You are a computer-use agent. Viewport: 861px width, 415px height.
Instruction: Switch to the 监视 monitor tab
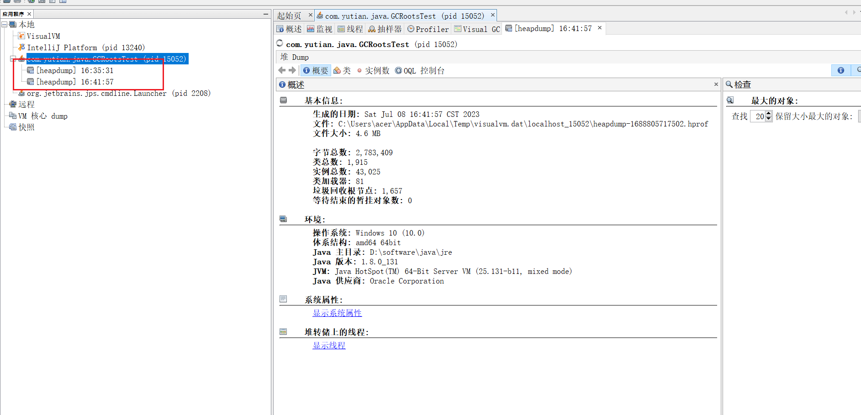[x=320, y=29]
